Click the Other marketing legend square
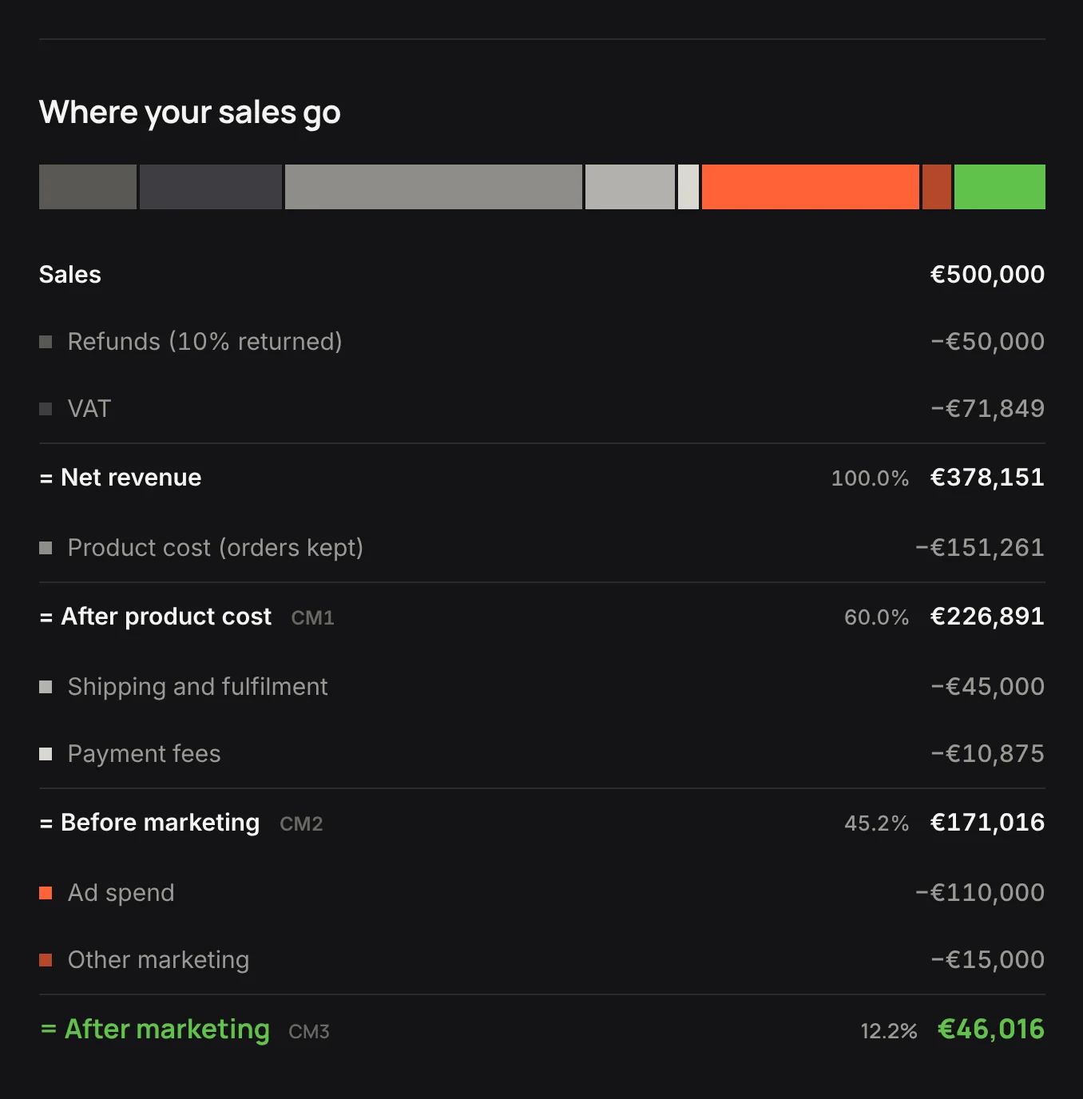This screenshot has width=1083, height=1099. pyautogui.click(x=46, y=960)
